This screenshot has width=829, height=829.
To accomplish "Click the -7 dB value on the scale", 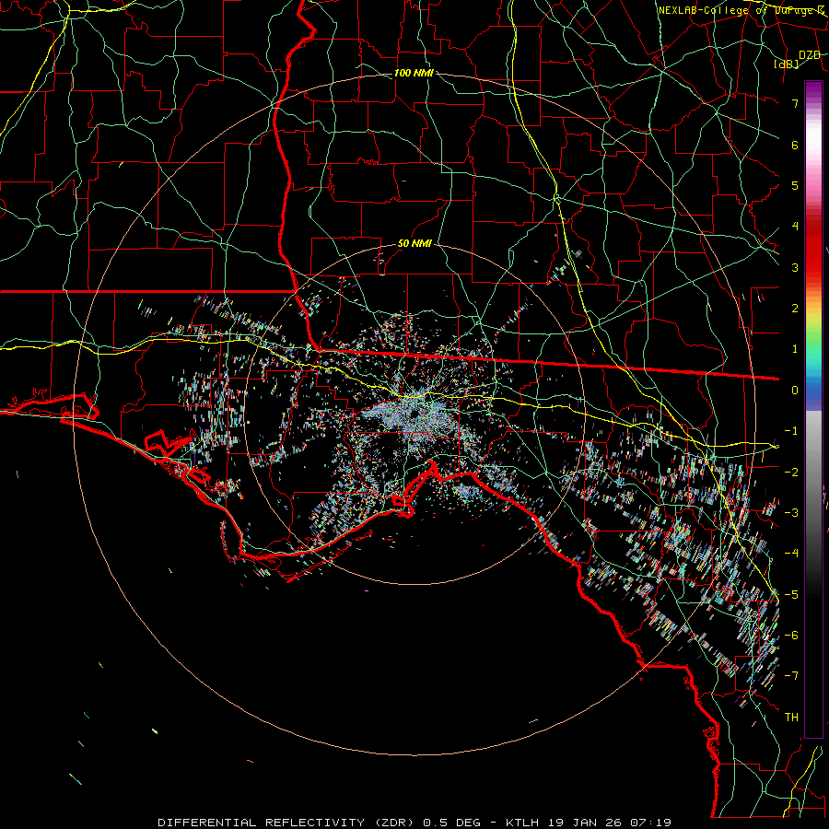I will (x=791, y=676).
